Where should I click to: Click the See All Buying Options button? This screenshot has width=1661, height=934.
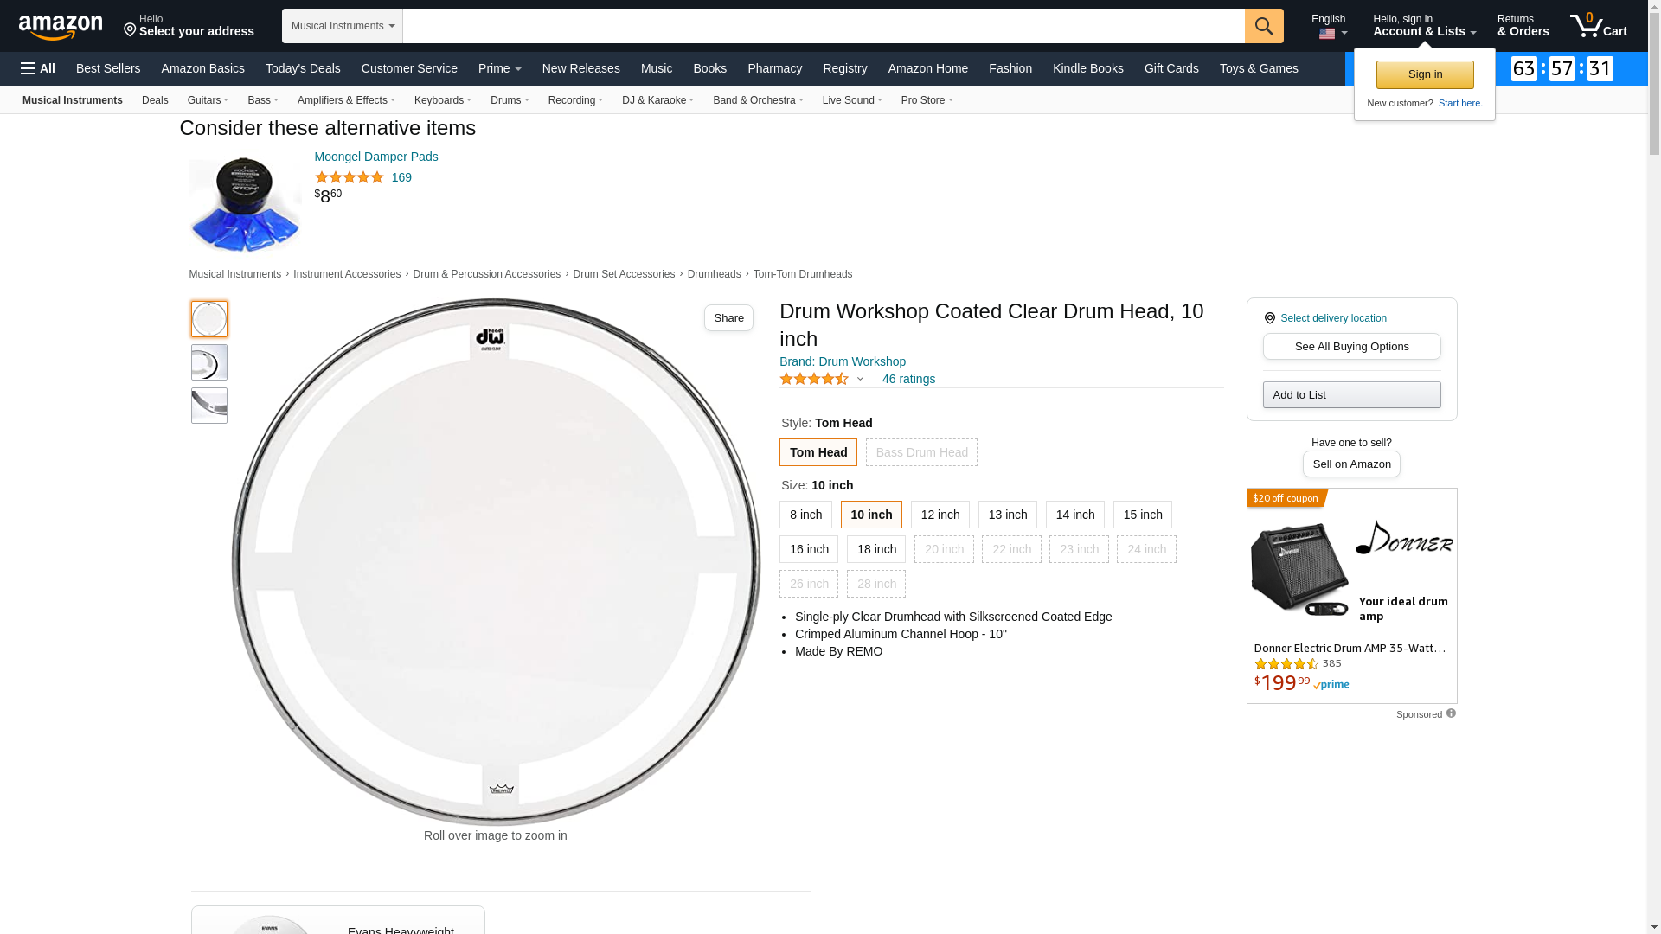click(1351, 347)
